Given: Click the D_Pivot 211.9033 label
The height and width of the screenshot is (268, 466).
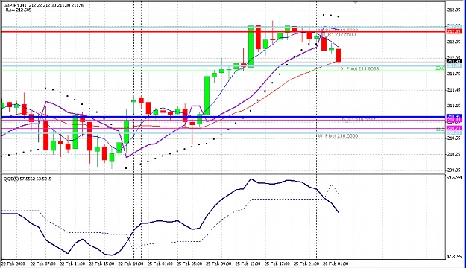Looking at the screenshot, I should [x=359, y=68].
